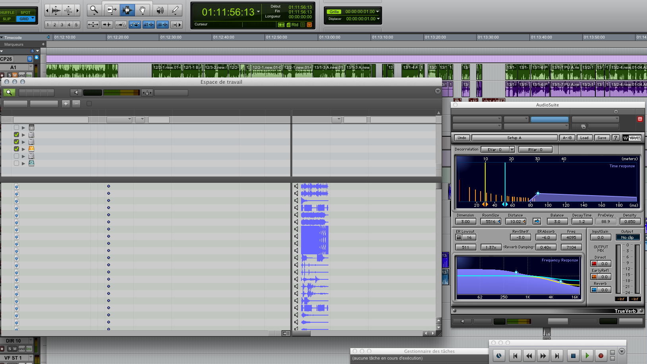
Task: Select the SLIP edit mode
Action: pos(7,19)
